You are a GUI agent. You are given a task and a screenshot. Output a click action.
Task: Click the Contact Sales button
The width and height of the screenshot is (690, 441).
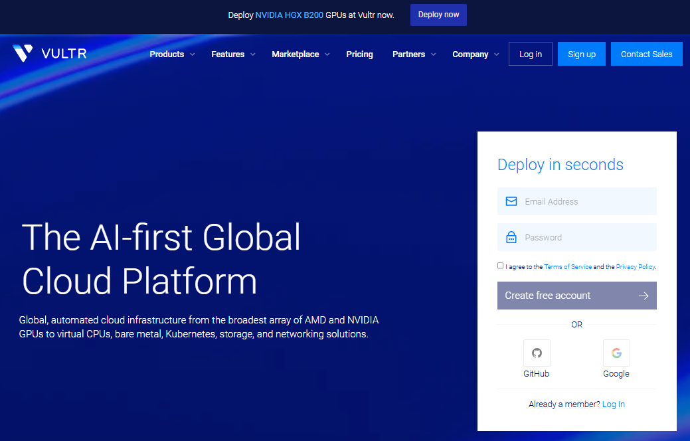click(646, 54)
